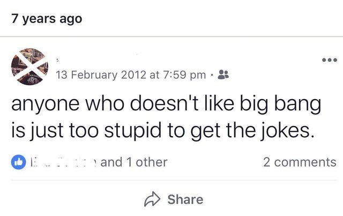This screenshot has height=216, width=343.
Task: View the 2 comments on the post
Action: [x=300, y=162]
